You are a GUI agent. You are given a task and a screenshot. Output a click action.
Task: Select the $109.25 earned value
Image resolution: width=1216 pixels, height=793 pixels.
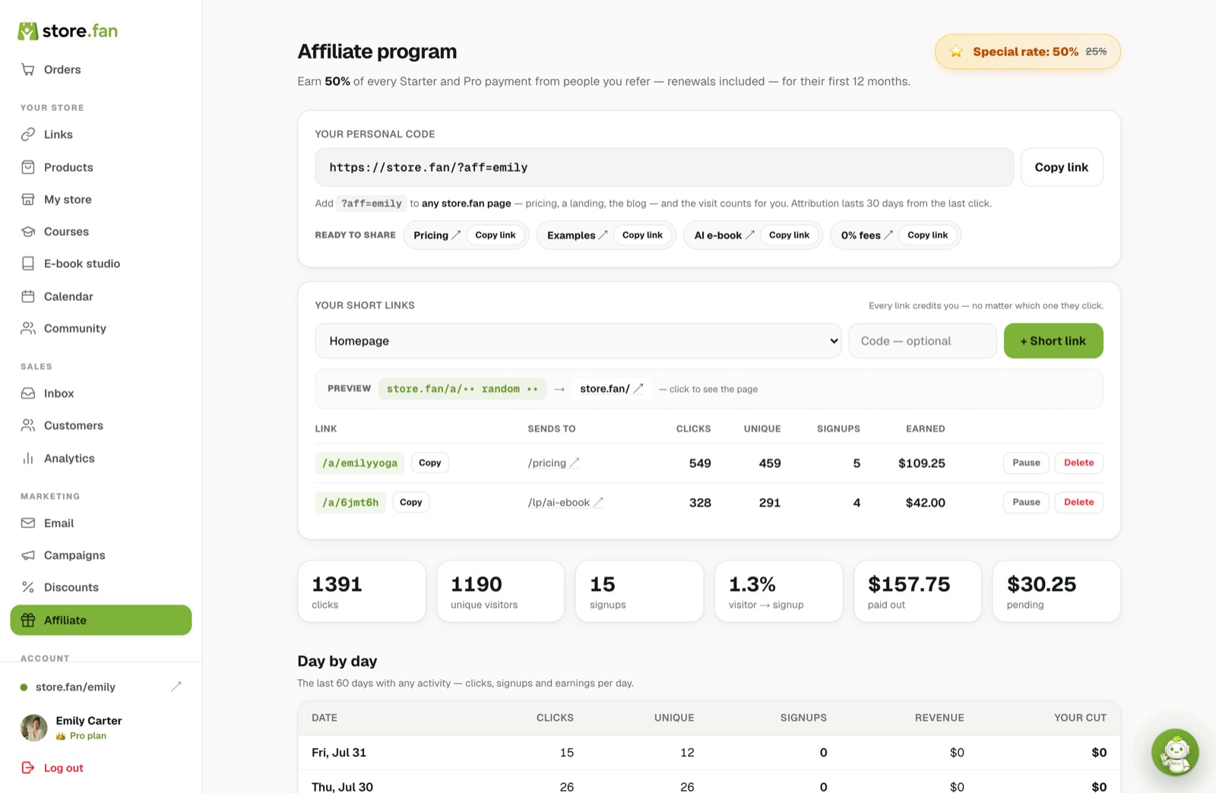pos(921,463)
